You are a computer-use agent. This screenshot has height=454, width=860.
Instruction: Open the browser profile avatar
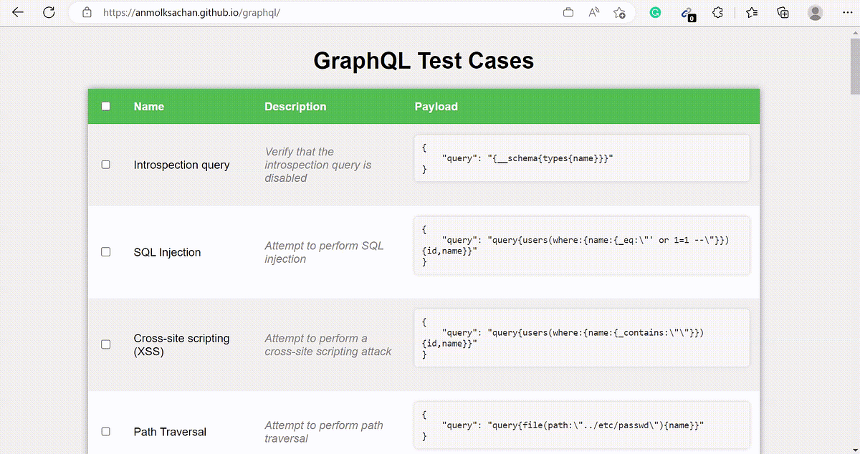815,13
